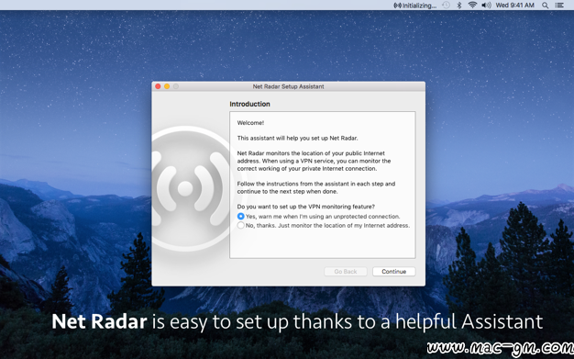Click 'This assistant will help you set up' line
574x359 pixels.
(x=297, y=139)
